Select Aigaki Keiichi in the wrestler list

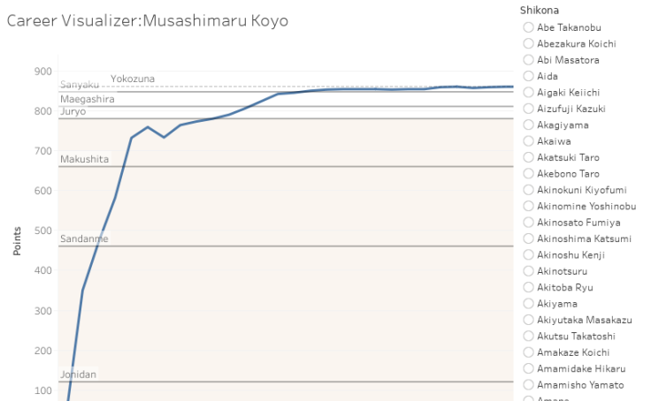[x=529, y=92]
